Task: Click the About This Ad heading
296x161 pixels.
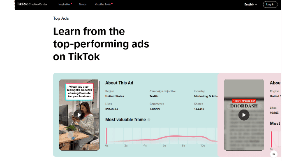Action: 119,83
